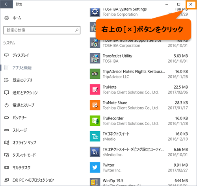197x186 pixels.
Task: Click the Twitter Inc. publisher text
Action: point(112,170)
